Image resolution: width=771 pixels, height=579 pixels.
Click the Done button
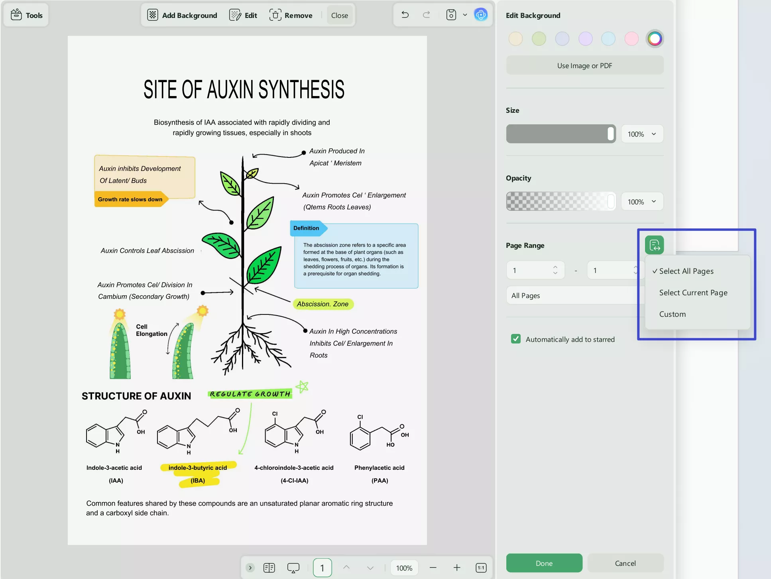(544, 563)
